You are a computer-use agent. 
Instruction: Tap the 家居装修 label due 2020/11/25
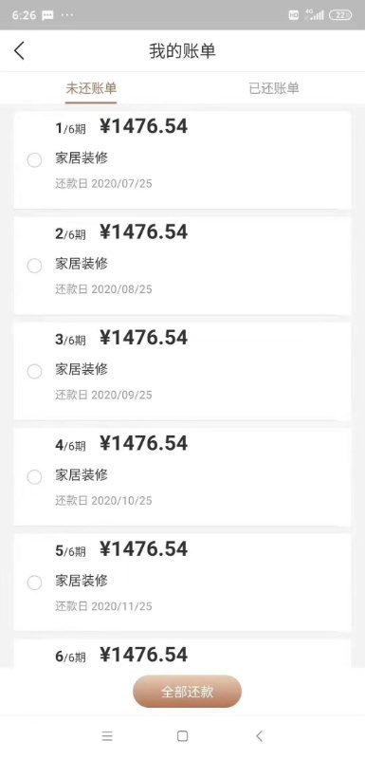tap(82, 581)
